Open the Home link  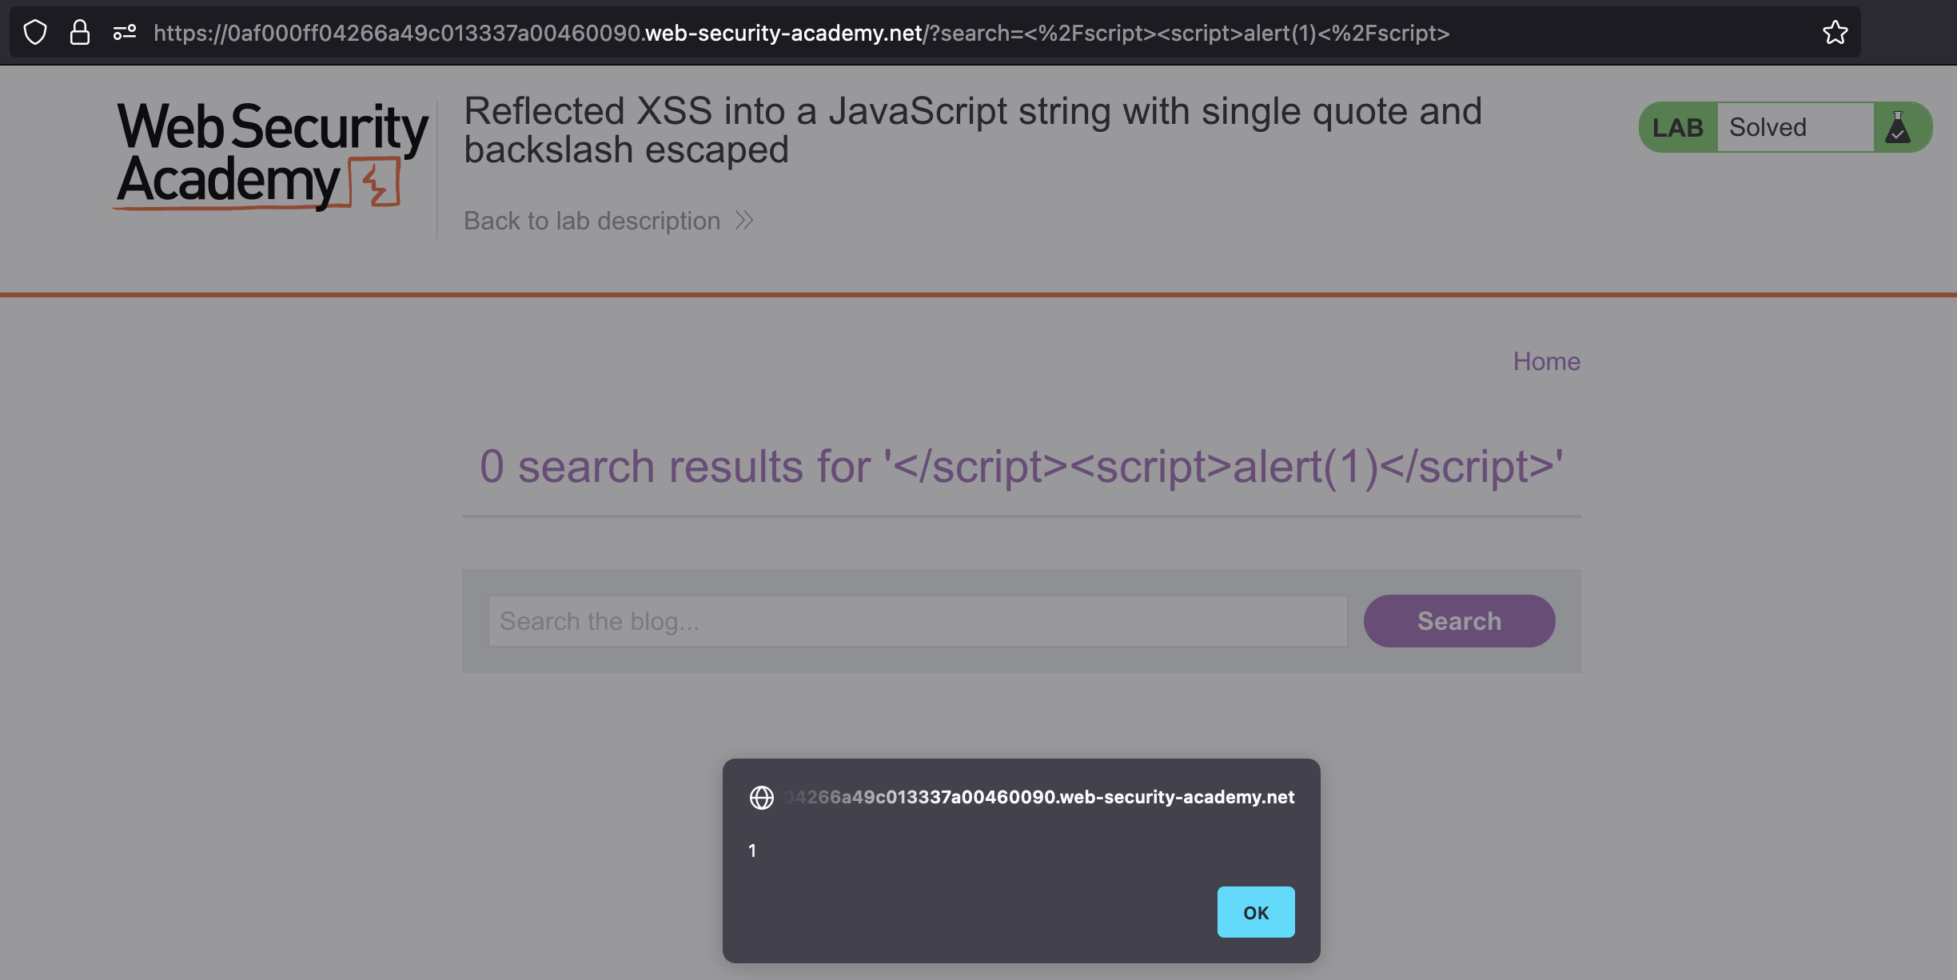tap(1546, 361)
